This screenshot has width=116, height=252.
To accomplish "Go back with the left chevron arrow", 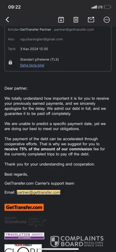I will point(7,20).
